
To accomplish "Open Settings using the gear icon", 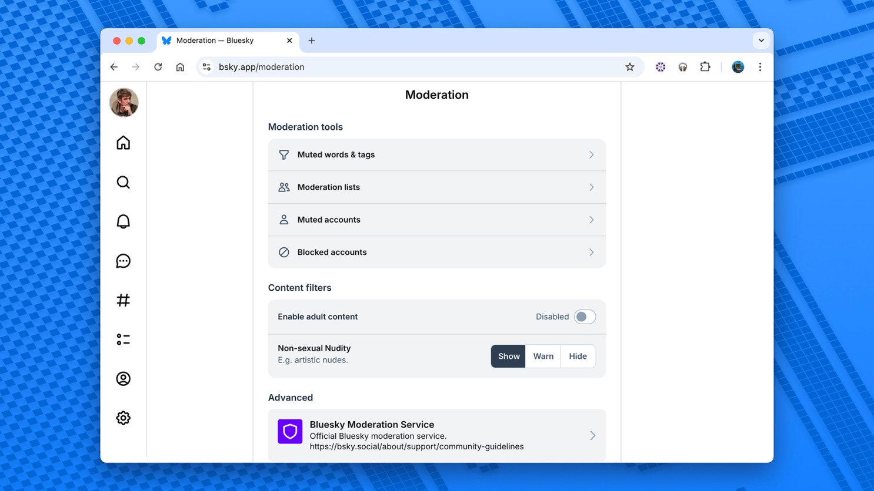I will click(123, 418).
